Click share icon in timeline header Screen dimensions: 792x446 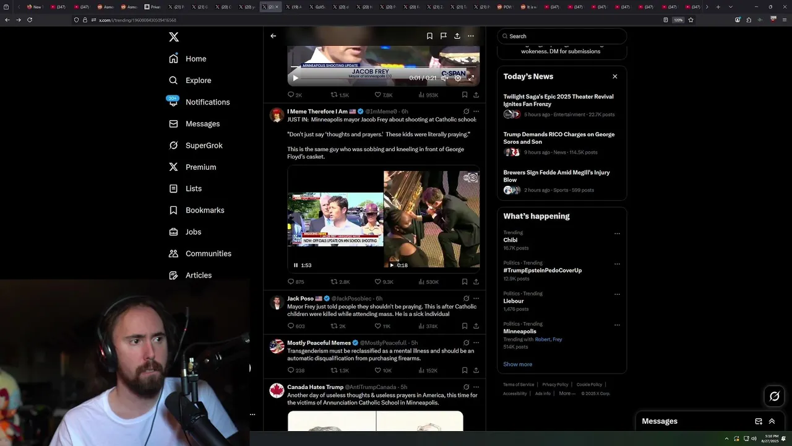pos(457,36)
